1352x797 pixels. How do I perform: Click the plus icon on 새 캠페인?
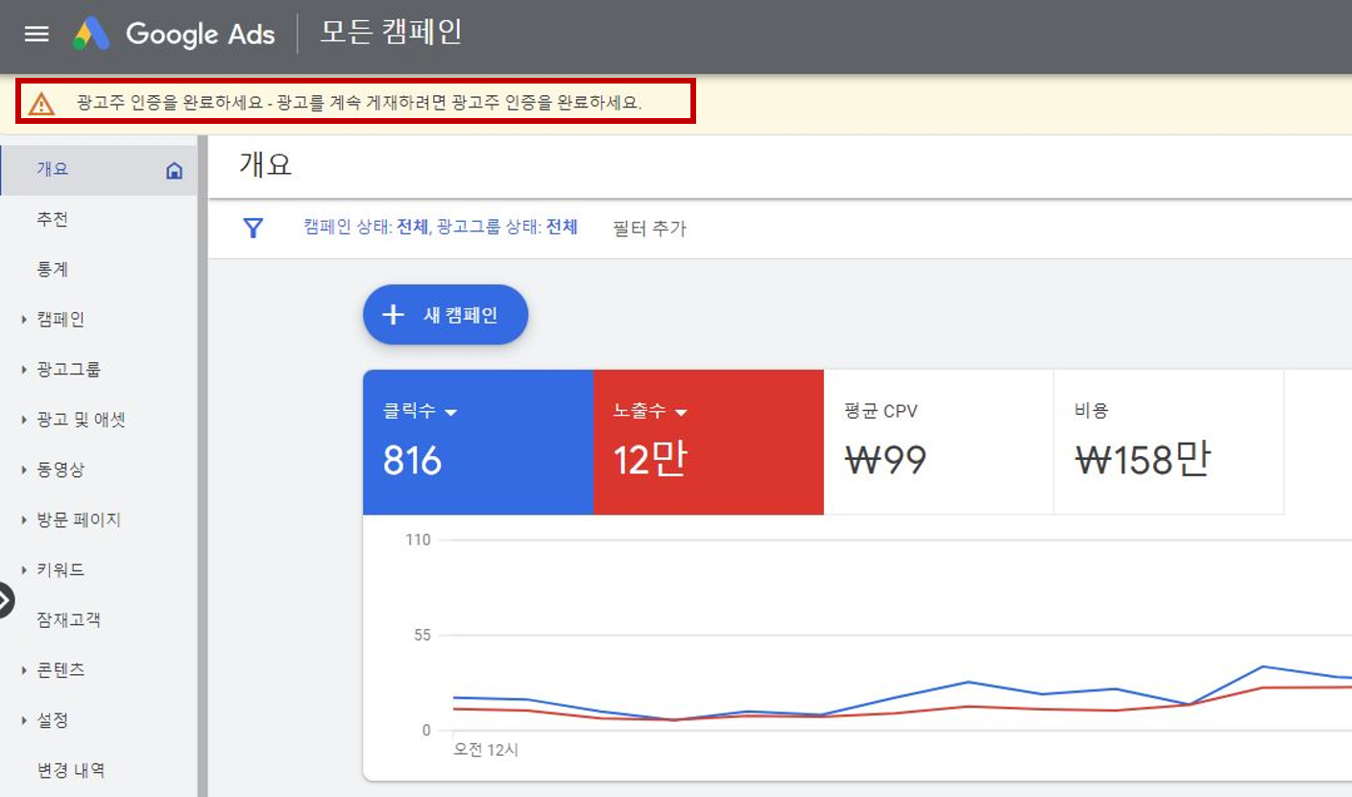coord(392,314)
